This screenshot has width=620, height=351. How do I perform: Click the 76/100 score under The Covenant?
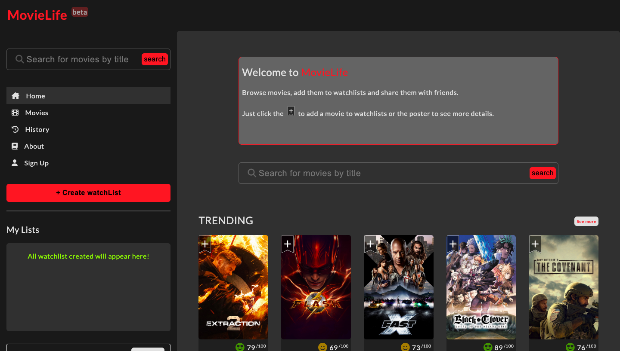(x=587, y=347)
